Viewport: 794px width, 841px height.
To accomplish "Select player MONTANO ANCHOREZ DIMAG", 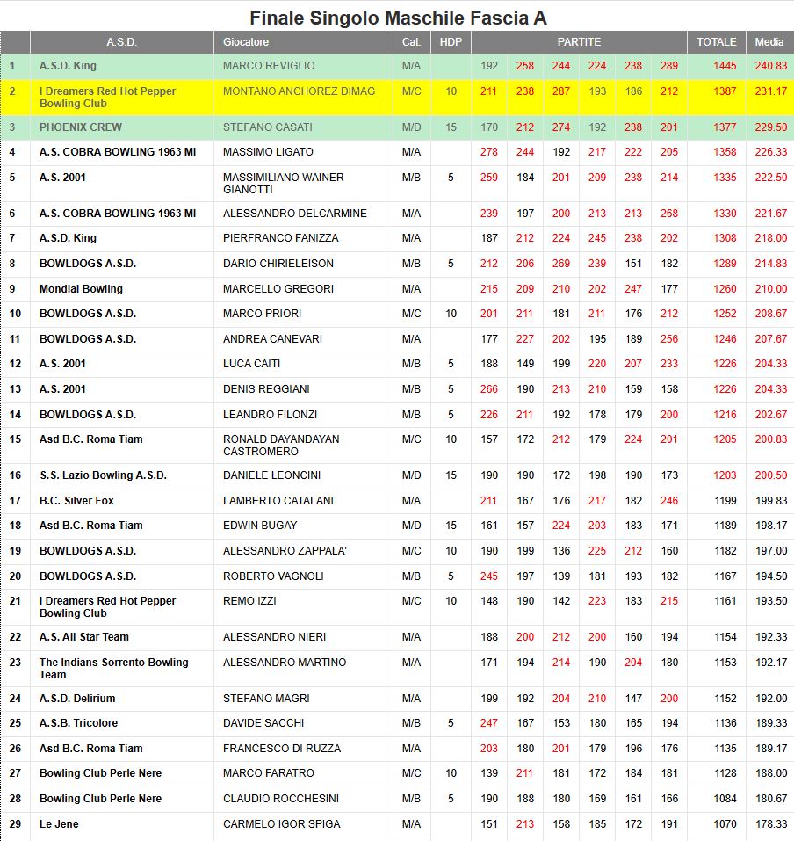I will click(x=299, y=91).
